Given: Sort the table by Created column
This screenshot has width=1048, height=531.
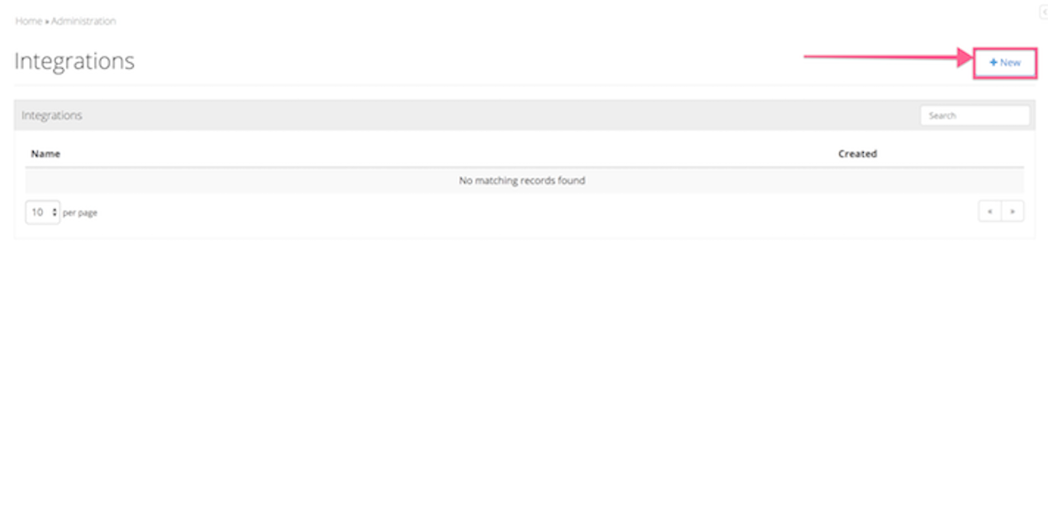Looking at the screenshot, I should coord(858,154).
